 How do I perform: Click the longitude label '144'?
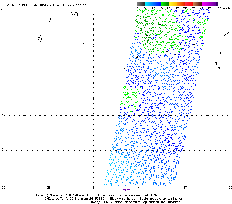139,188
